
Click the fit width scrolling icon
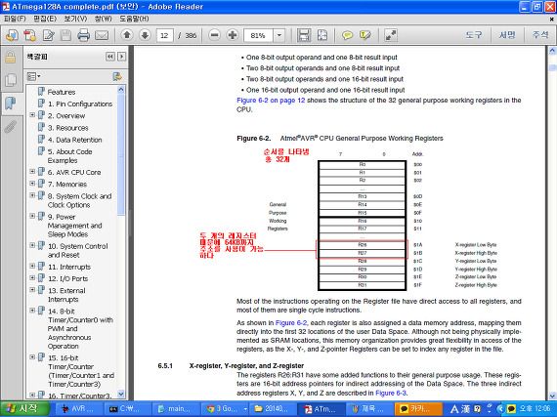click(304, 35)
